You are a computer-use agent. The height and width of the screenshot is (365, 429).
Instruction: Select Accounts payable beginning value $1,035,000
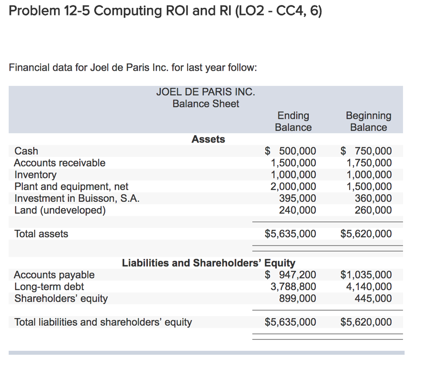366,275
